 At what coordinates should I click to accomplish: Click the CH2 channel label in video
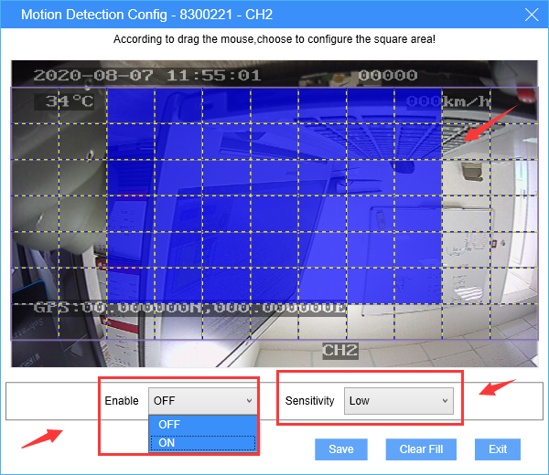click(x=340, y=350)
